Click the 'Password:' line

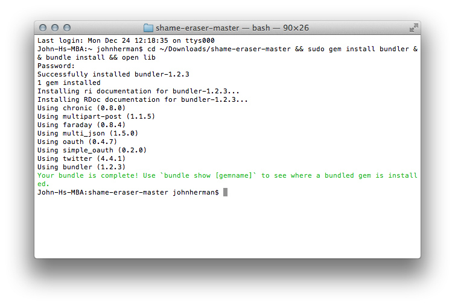point(56,66)
